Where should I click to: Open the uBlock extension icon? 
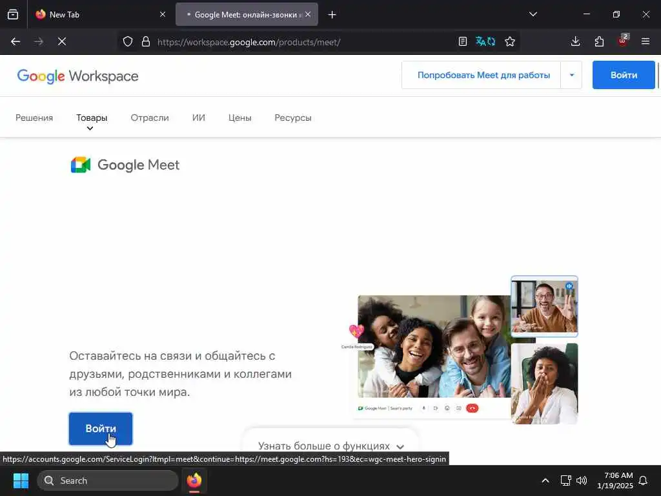click(x=623, y=41)
